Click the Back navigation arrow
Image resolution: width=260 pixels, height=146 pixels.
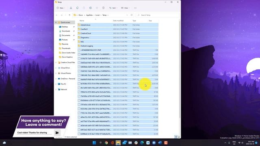57,15
